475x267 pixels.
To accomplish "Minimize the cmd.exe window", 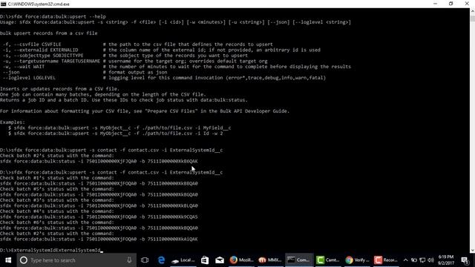I will 436,4.
